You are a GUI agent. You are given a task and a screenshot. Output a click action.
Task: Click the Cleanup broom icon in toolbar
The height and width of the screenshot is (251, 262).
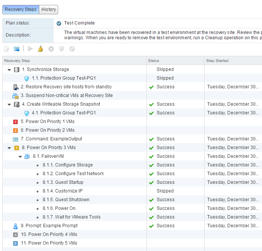tap(40, 49)
